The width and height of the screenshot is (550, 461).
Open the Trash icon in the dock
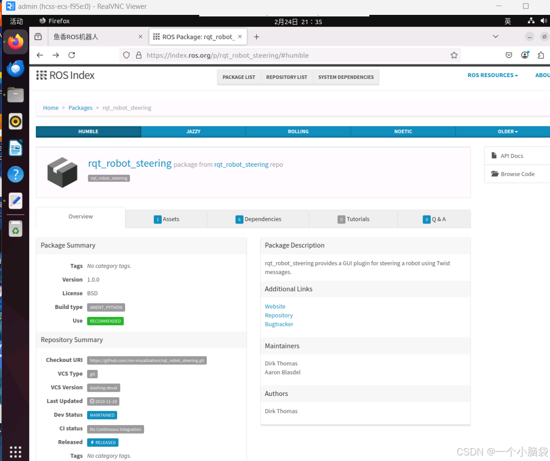[x=15, y=229]
